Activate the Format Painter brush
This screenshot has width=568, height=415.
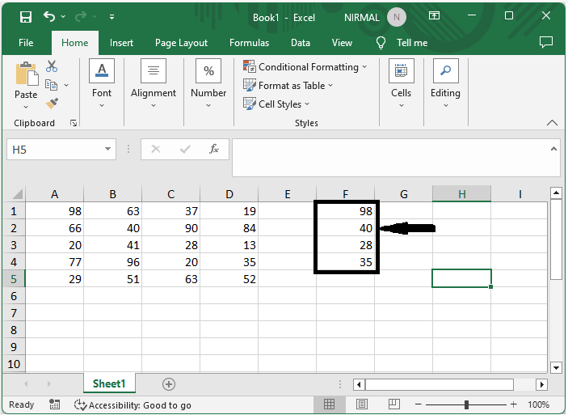[x=52, y=104]
